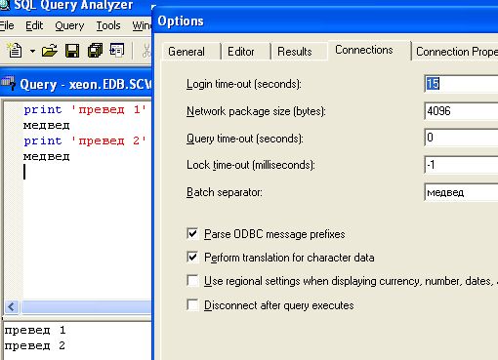
Task: Click the result line 'превед 1'
Action: 35,331
